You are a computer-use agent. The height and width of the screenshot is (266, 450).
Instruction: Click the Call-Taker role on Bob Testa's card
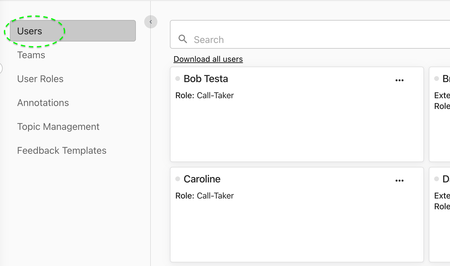pyautogui.click(x=215, y=96)
